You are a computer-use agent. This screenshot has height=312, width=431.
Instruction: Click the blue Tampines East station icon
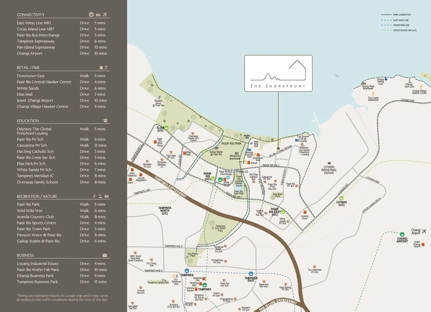(x=251, y=274)
